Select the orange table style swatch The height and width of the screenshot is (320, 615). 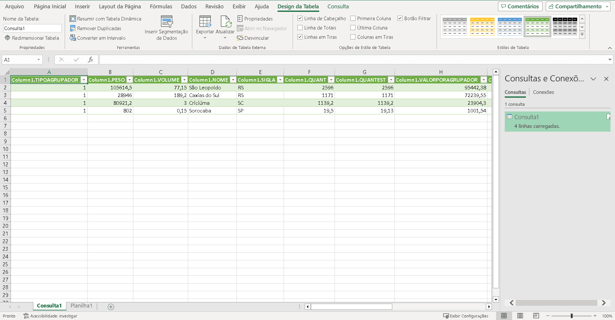pyautogui.click(x=482, y=27)
